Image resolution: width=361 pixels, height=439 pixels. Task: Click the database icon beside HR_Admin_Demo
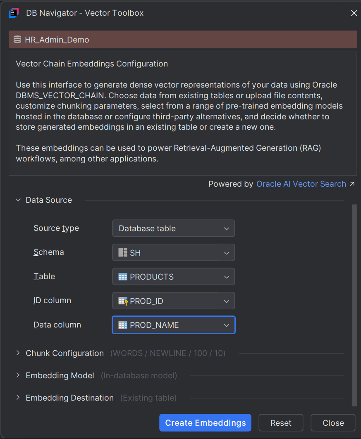tap(17, 39)
